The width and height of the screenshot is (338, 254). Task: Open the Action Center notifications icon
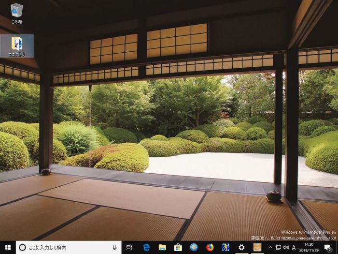pyautogui.click(x=328, y=247)
